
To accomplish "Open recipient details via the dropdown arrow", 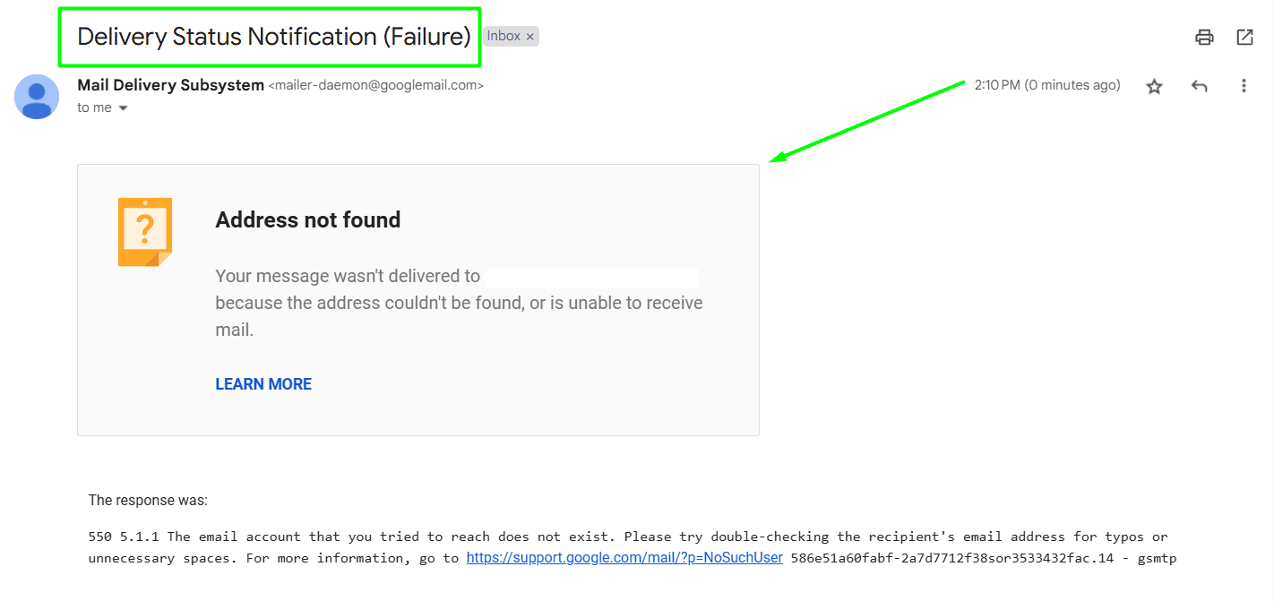I will click(x=123, y=107).
